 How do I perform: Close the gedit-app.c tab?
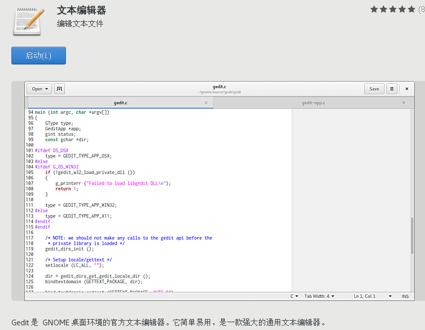click(x=404, y=102)
